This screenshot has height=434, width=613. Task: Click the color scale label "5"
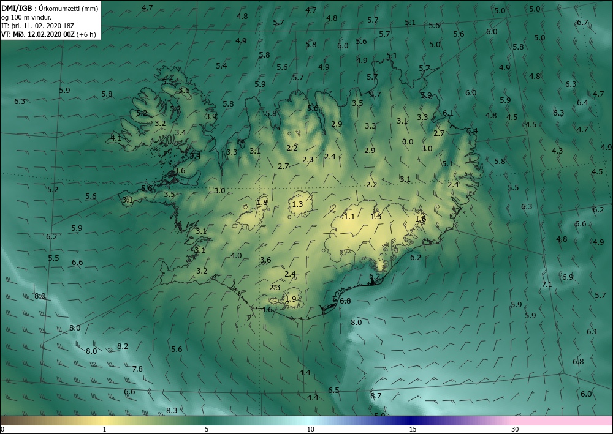tap(207, 430)
